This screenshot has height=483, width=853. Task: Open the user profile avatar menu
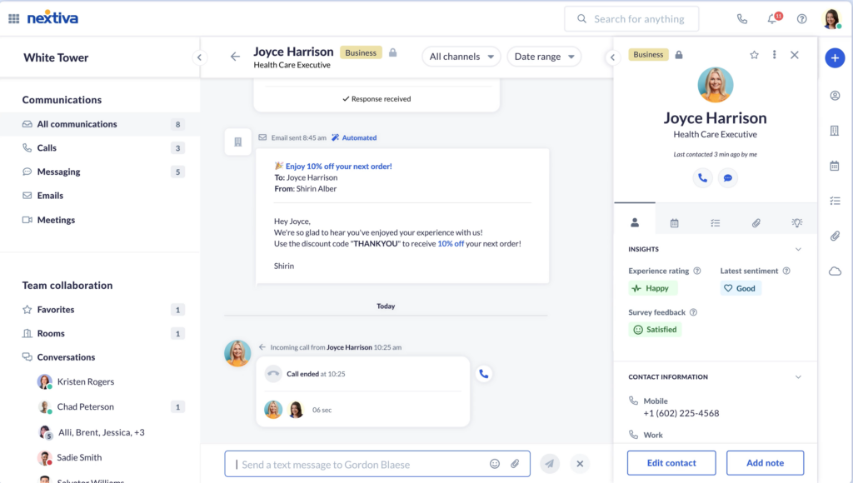click(832, 19)
